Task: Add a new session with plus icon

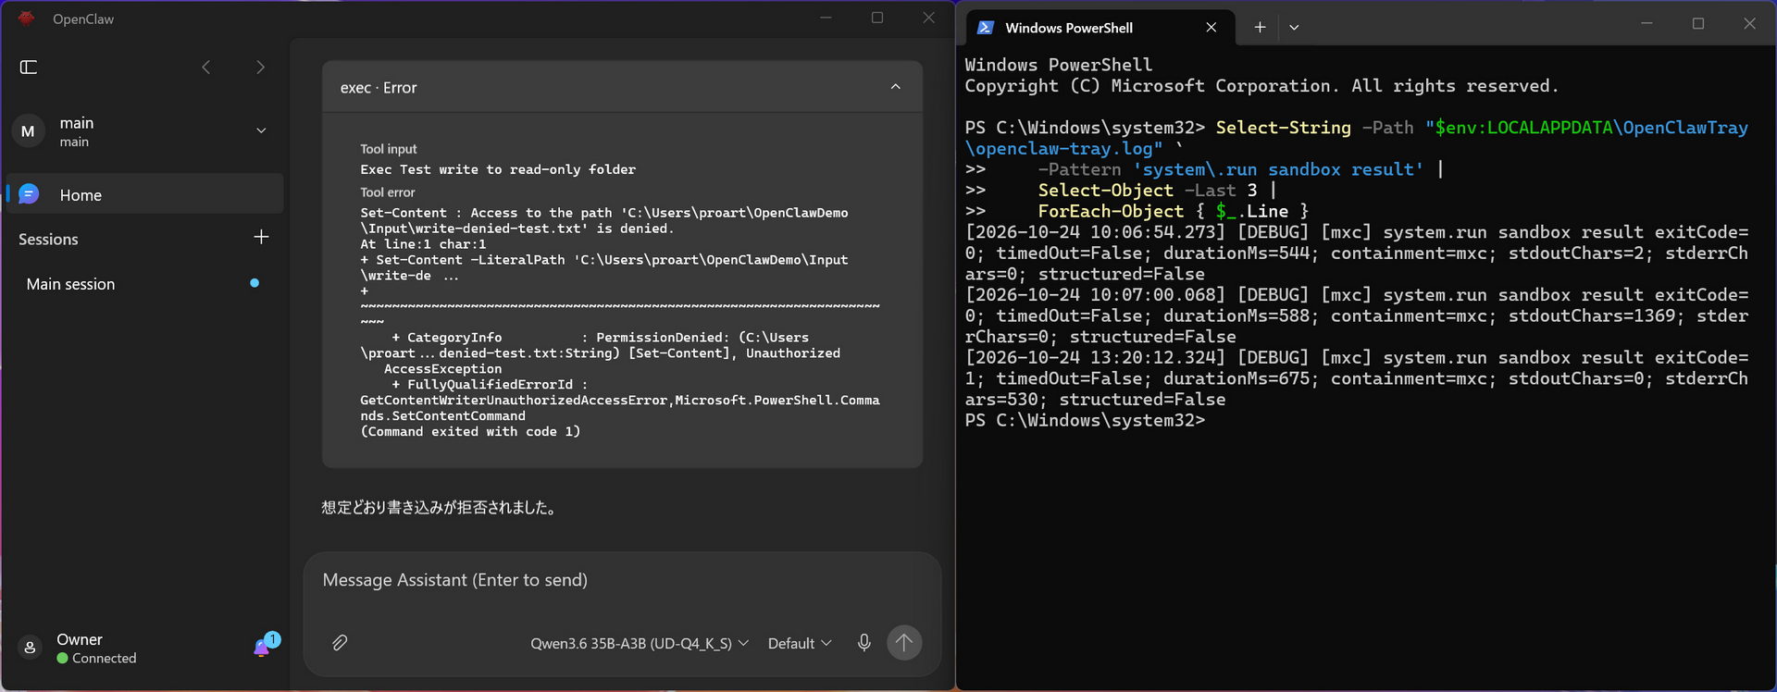Action: pos(261,238)
